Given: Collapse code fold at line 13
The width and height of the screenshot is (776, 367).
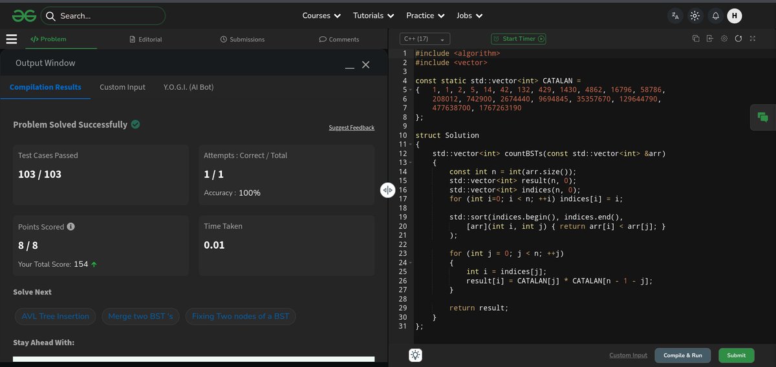Looking at the screenshot, I should tap(409, 163).
